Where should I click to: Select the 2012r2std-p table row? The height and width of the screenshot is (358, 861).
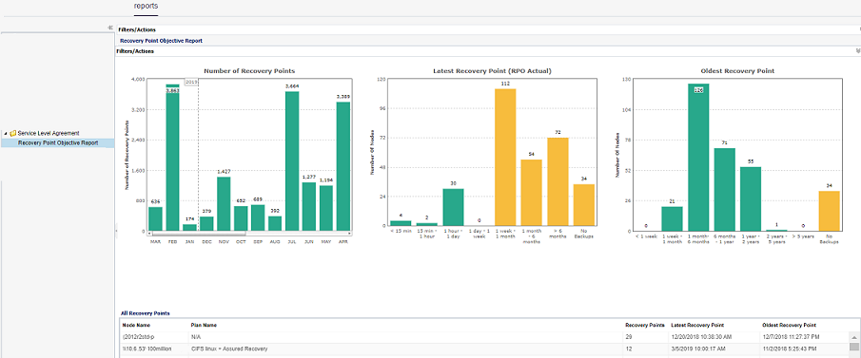pyautogui.click(x=483, y=337)
